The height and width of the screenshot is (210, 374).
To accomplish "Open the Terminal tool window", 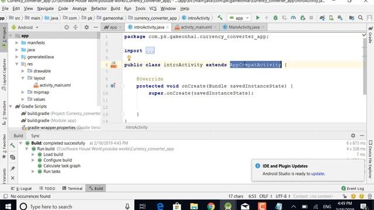I will point(72,188).
